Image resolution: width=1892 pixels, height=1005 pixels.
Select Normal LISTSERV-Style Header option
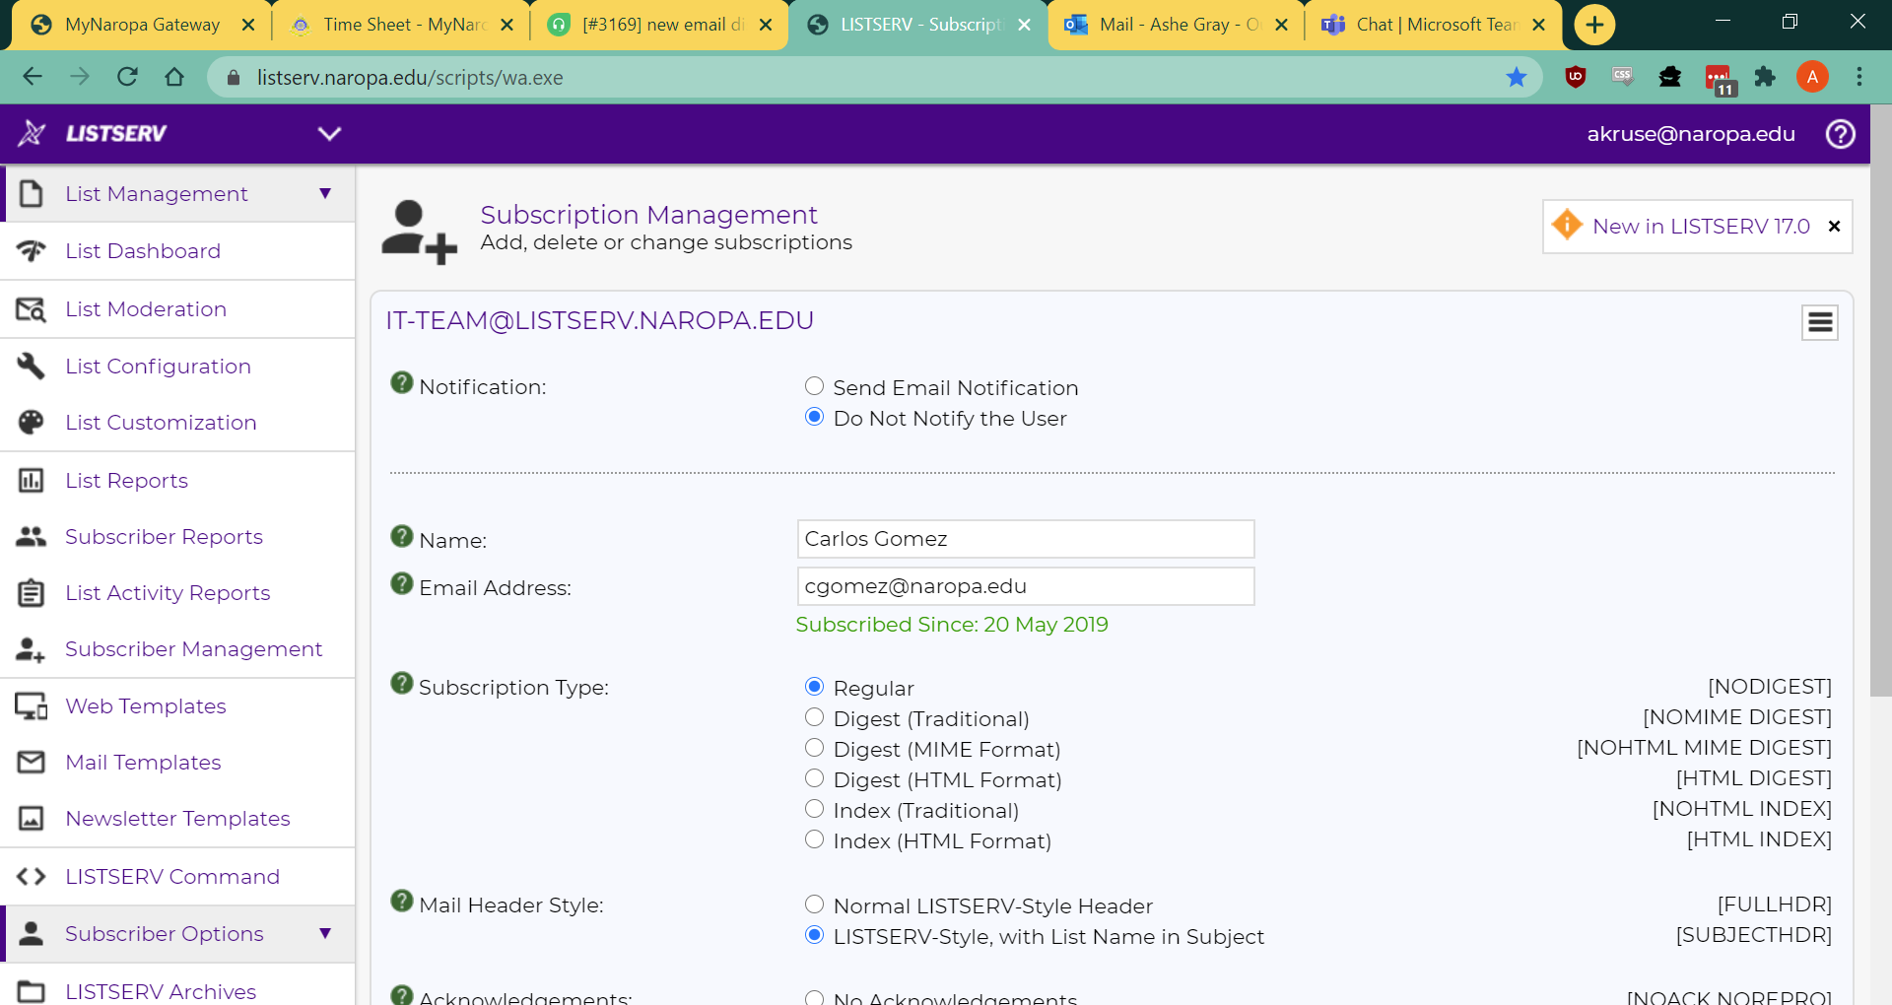click(x=814, y=904)
